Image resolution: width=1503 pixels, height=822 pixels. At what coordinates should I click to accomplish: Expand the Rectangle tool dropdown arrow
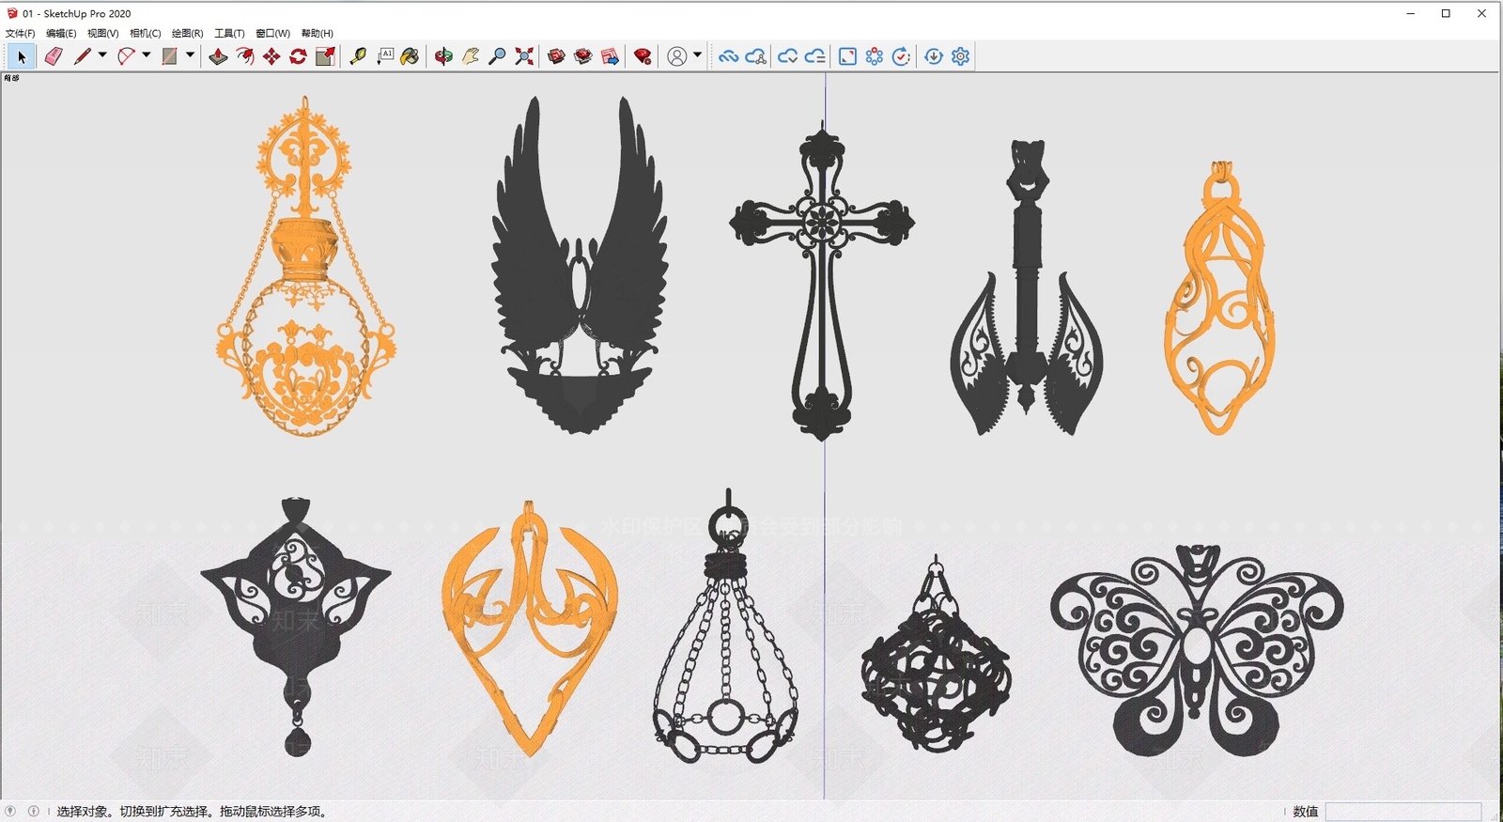[x=190, y=55]
